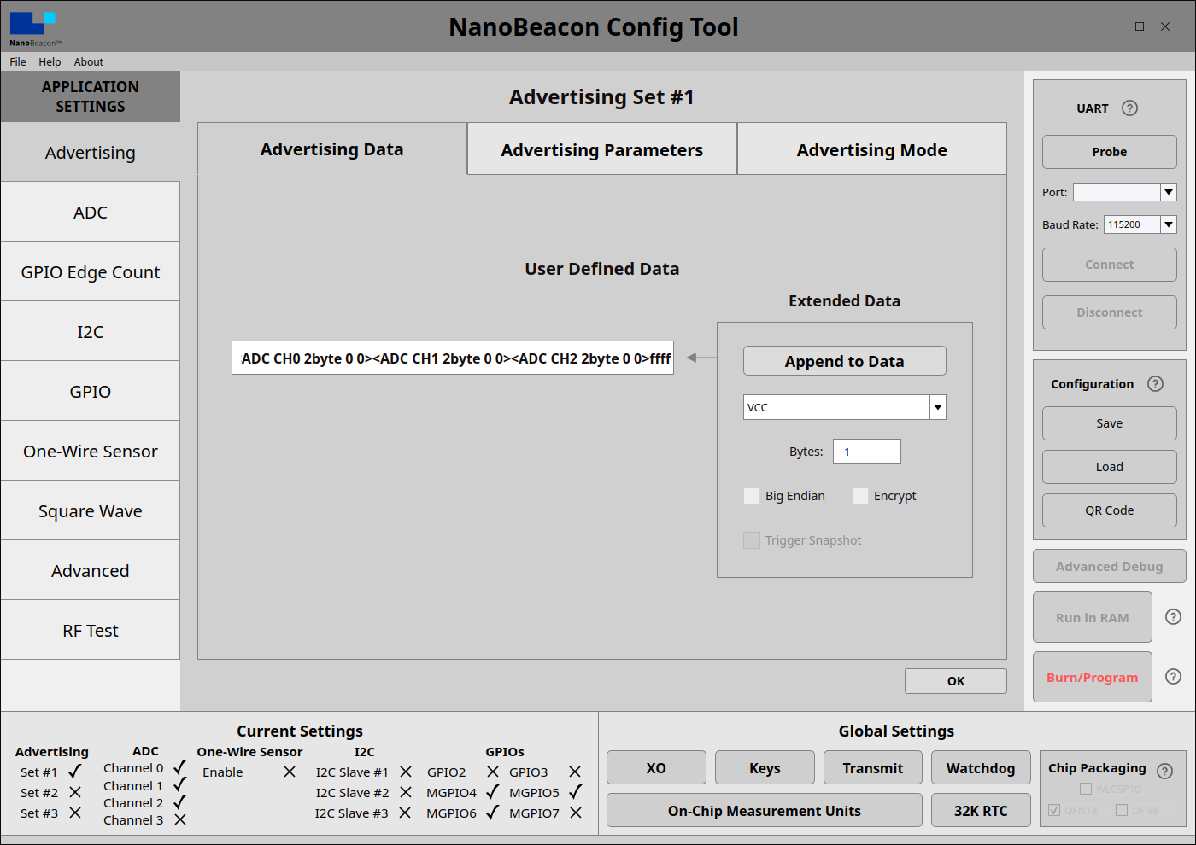This screenshot has width=1196, height=845.
Task: Click help icon next to Burn/Program
Action: [x=1174, y=677]
